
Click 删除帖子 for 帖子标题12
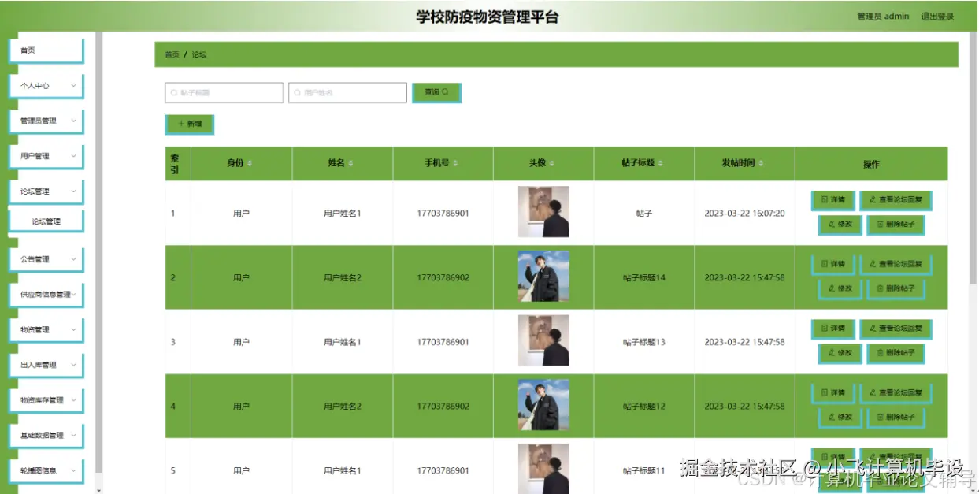click(896, 418)
